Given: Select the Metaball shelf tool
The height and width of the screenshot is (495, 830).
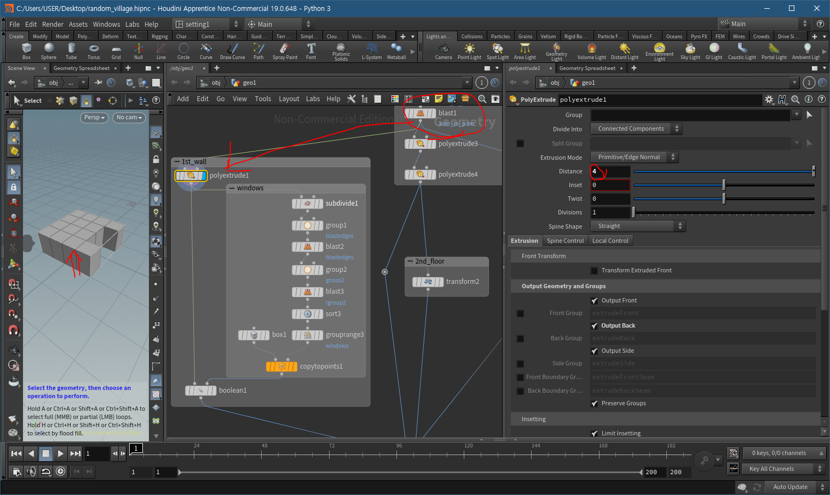Looking at the screenshot, I should click(396, 51).
